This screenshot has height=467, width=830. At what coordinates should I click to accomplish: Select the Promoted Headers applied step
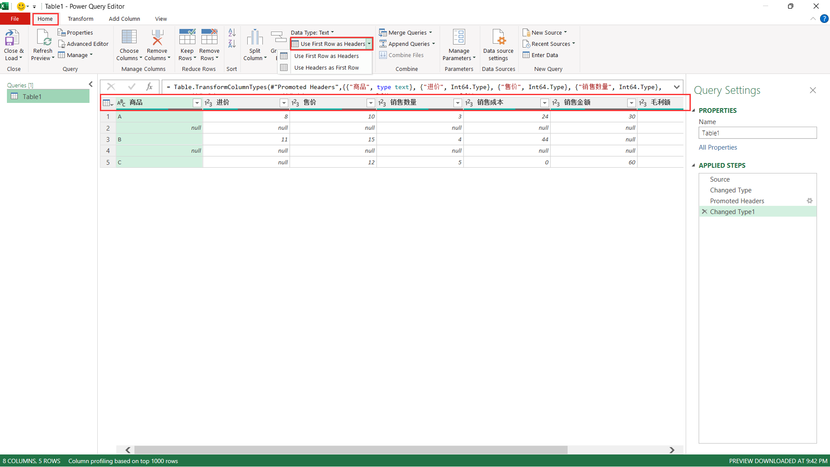point(737,201)
